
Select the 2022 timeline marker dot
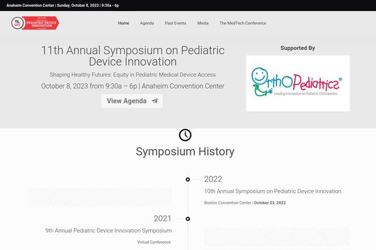pyautogui.click(x=188, y=179)
